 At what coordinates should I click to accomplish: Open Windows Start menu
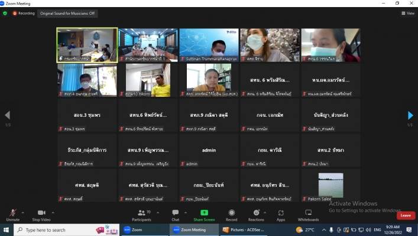click(6, 230)
